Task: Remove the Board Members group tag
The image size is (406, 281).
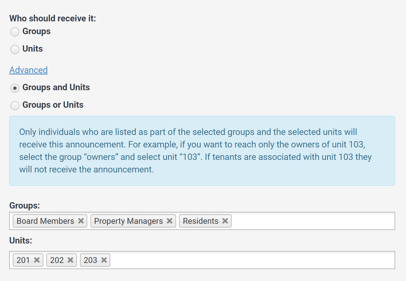Action: click(x=81, y=221)
